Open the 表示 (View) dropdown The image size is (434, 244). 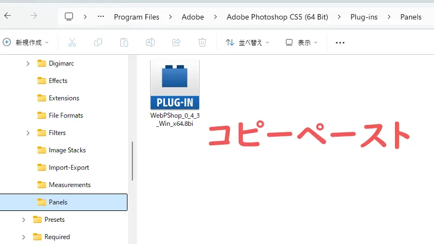[302, 42]
